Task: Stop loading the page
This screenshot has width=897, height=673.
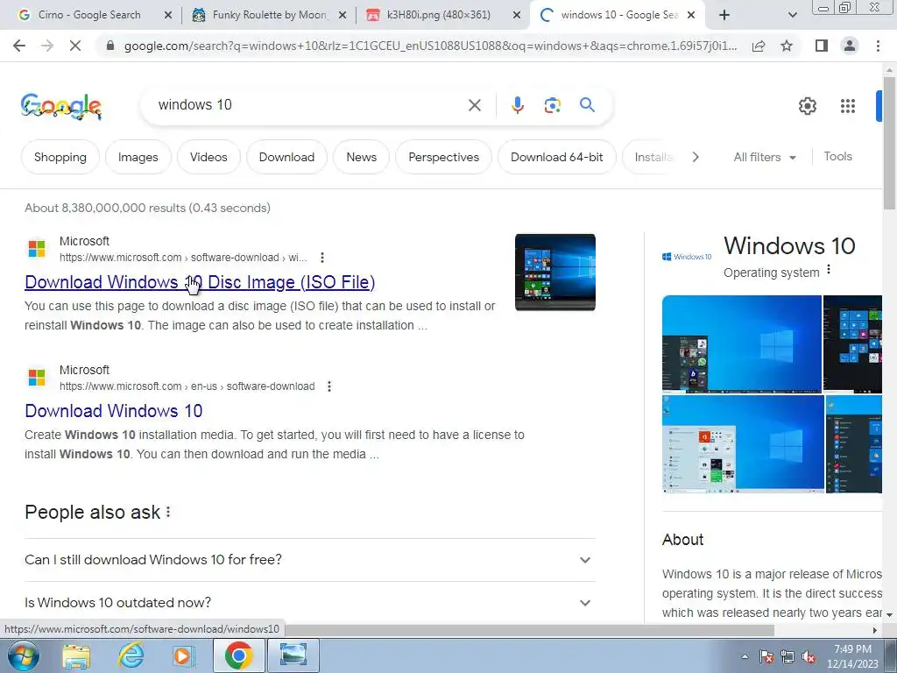Action: 75,46
